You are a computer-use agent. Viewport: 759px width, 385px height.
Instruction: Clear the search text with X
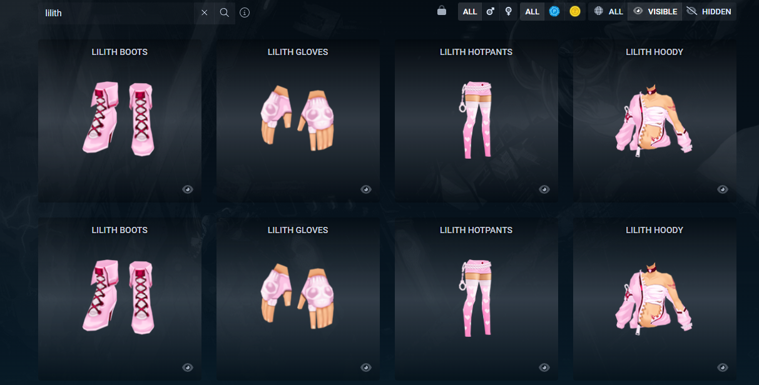coord(205,12)
